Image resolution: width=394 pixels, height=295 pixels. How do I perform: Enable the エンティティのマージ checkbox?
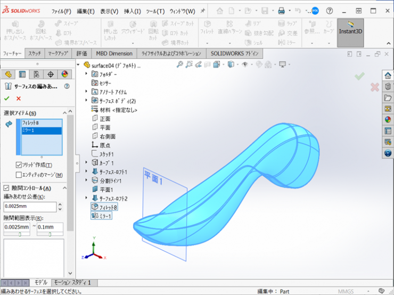[19, 175]
